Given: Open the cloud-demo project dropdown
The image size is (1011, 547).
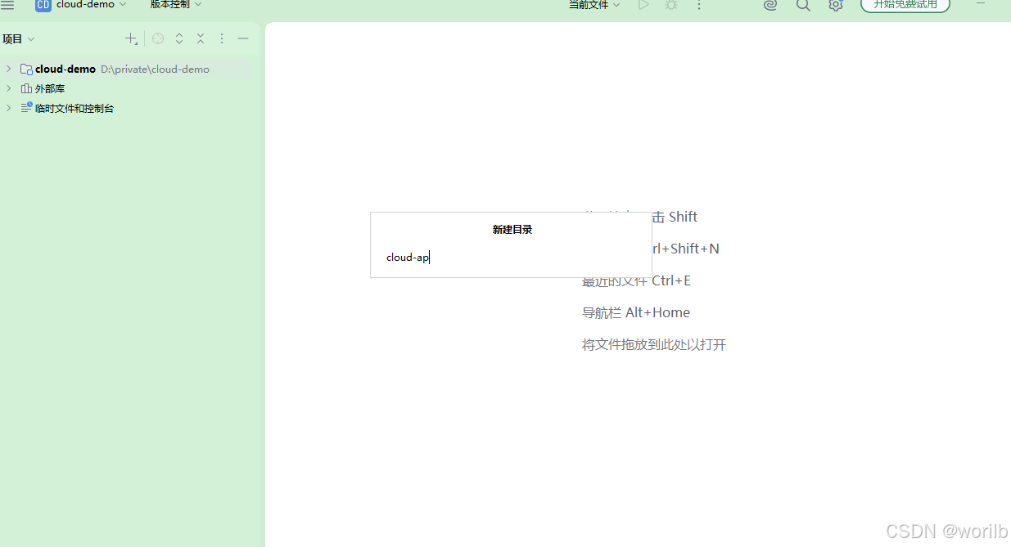Looking at the screenshot, I should [91, 5].
